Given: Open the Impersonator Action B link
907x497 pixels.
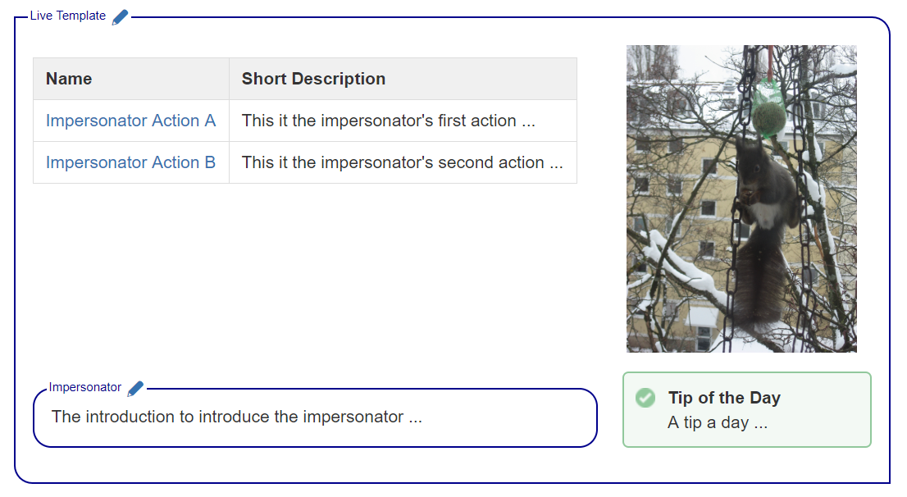Looking at the screenshot, I should (130, 162).
